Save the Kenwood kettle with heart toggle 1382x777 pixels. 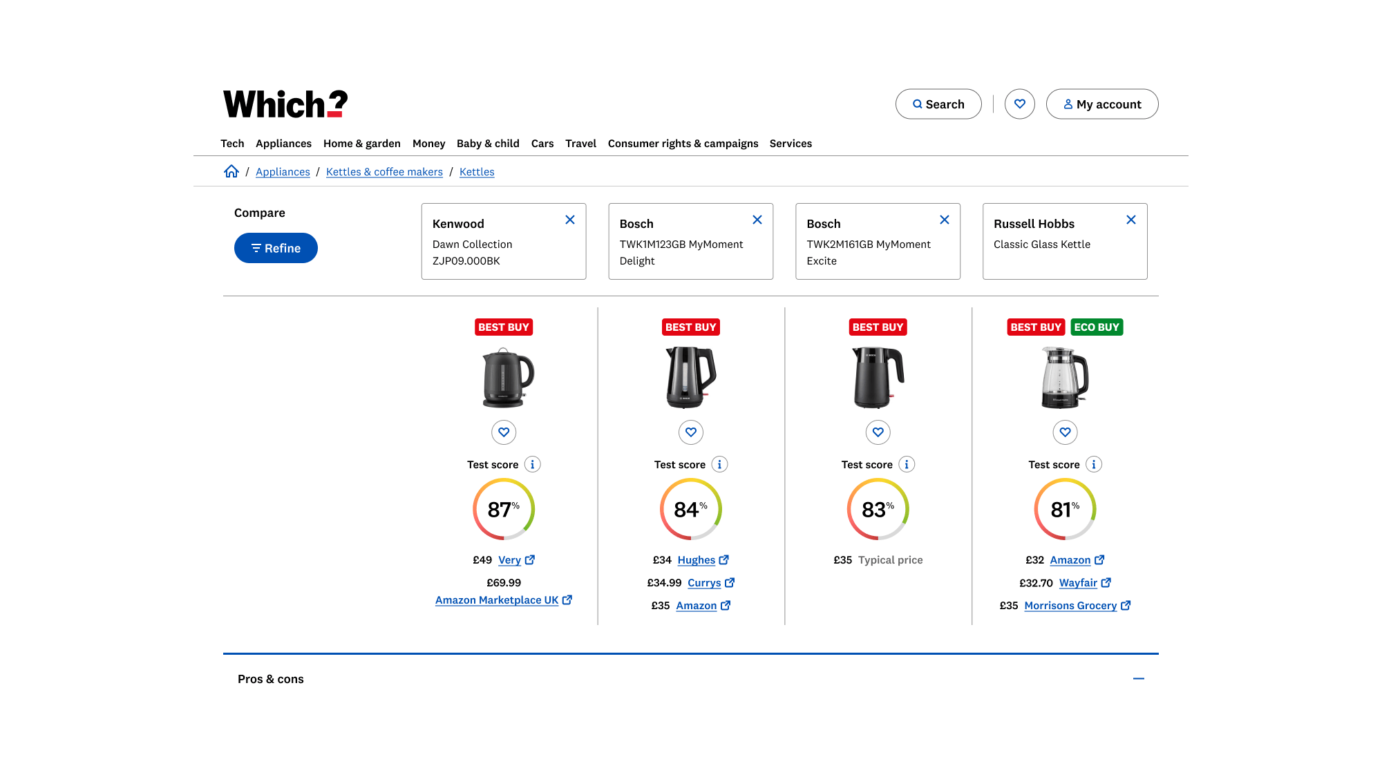tap(504, 432)
